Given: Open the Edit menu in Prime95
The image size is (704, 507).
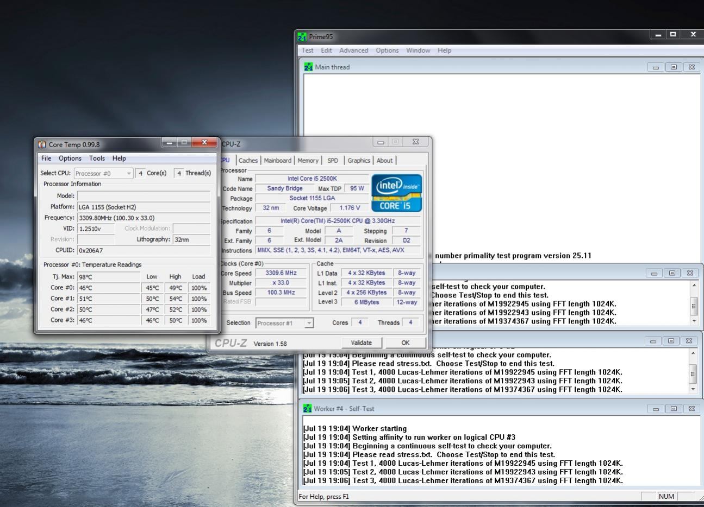Looking at the screenshot, I should 326,50.
